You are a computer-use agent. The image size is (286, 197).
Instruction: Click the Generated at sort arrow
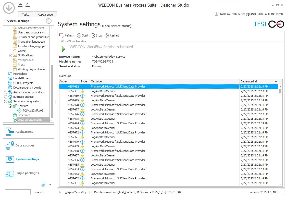pyautogui.click(x=276, y=82)
